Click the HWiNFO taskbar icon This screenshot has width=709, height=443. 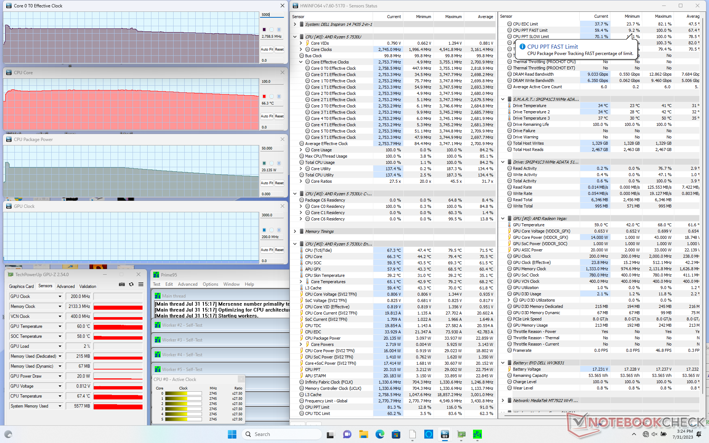(445, 434)
